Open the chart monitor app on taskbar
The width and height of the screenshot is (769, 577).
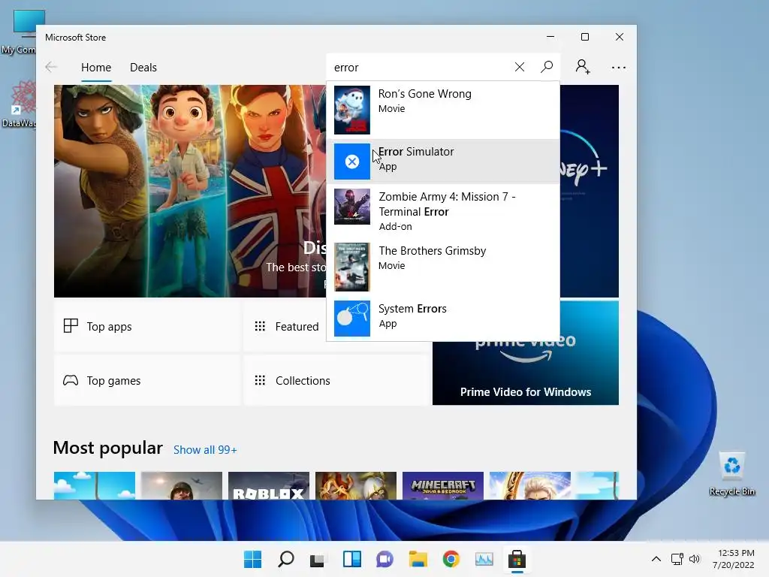(484, 559)
